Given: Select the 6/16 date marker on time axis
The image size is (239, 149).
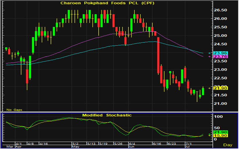Looking at the screenshot, I should point(157,144).
